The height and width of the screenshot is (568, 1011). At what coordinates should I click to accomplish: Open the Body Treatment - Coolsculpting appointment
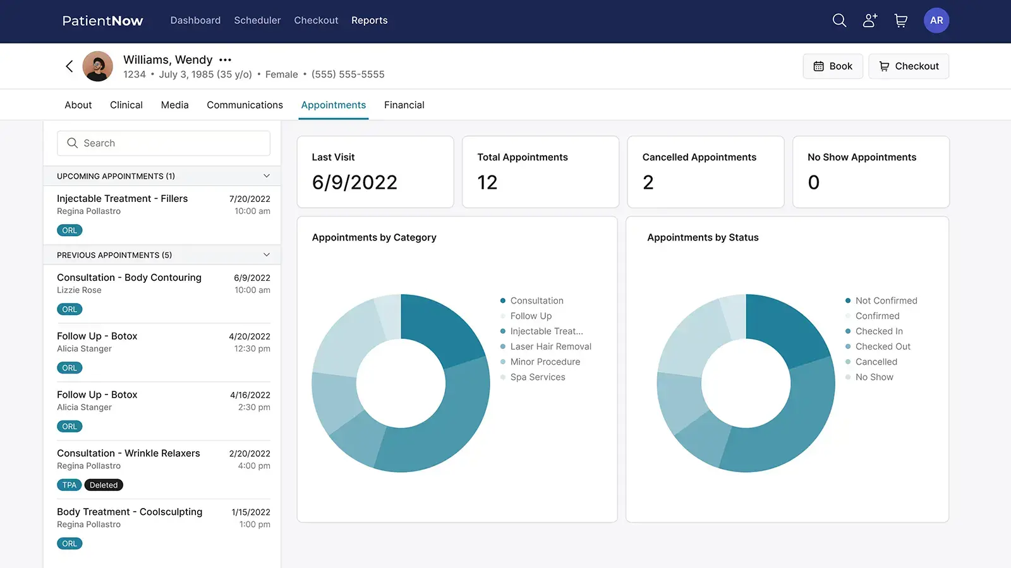[164, 528]
